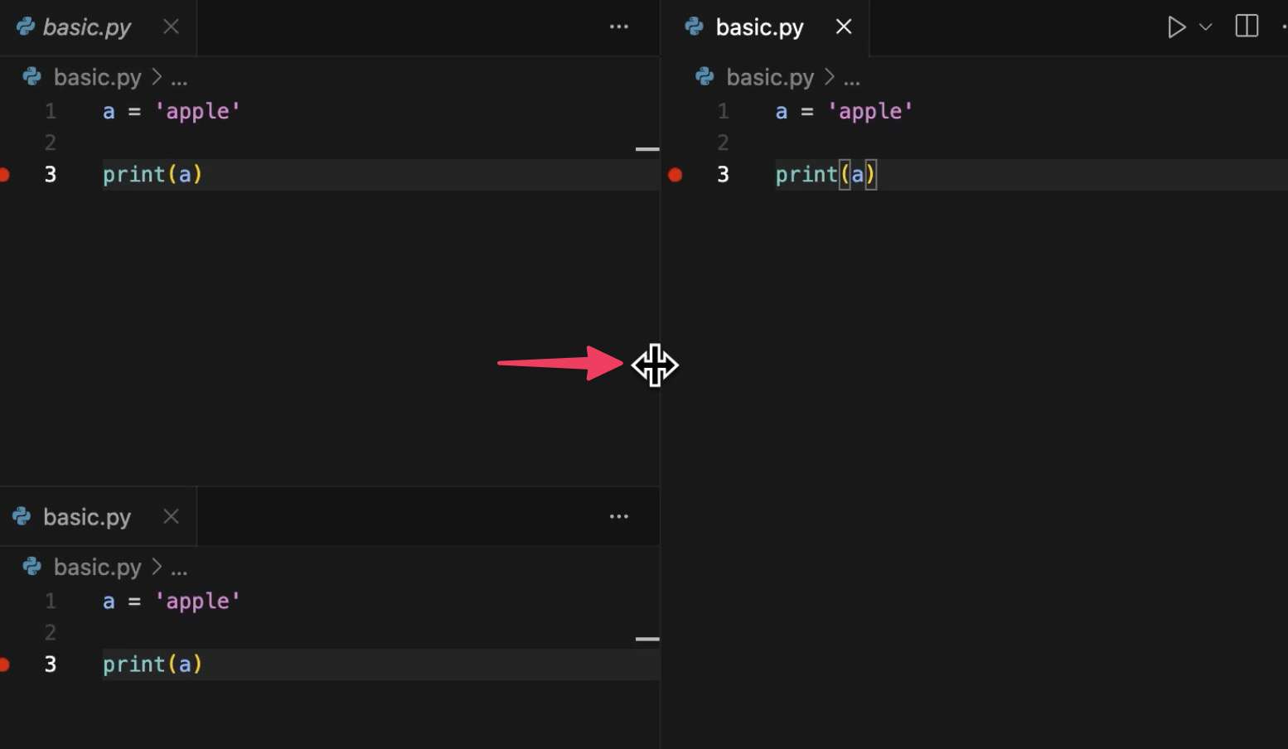Toggle breakpoint on line 3 in top-left editor
This screenshot has width=1288, height=749.
point(4,175)
